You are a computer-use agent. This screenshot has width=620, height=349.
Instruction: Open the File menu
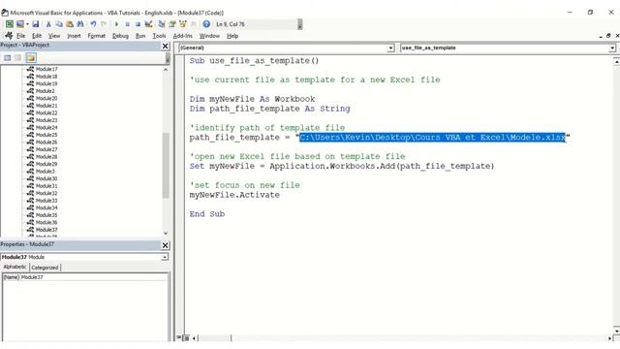click(x=21, y=36)
